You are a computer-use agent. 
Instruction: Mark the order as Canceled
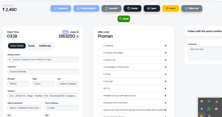[111, 8]
